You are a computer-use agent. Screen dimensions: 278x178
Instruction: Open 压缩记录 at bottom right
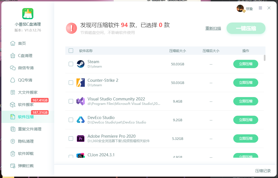pyautogui.click(x=263, y=171)
